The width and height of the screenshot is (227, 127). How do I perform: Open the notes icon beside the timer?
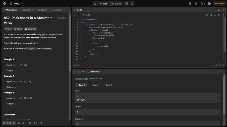click(132, 4)
